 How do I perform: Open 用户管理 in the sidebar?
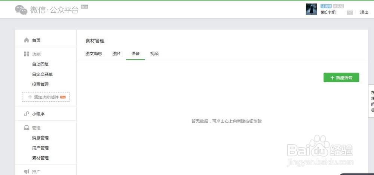(40, 148)
